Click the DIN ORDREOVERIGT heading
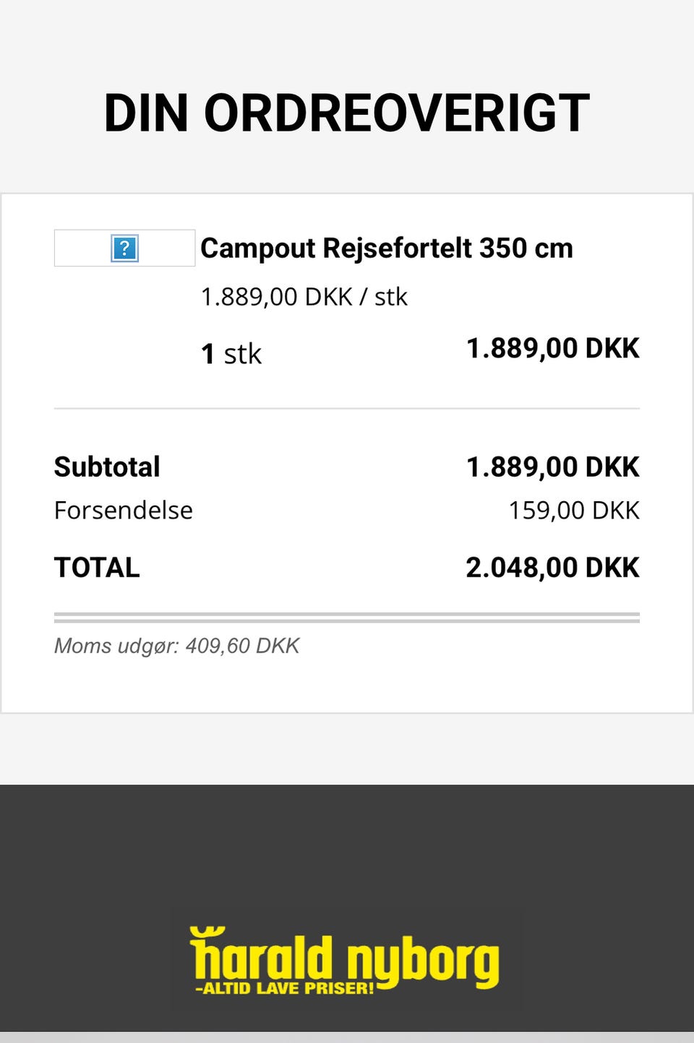Screen dimensions: 694x1043 click(347, 113)
